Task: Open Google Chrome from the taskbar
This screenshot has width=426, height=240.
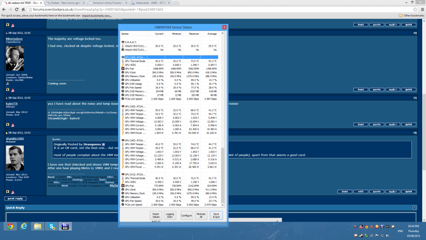Action: click(10, 227)
